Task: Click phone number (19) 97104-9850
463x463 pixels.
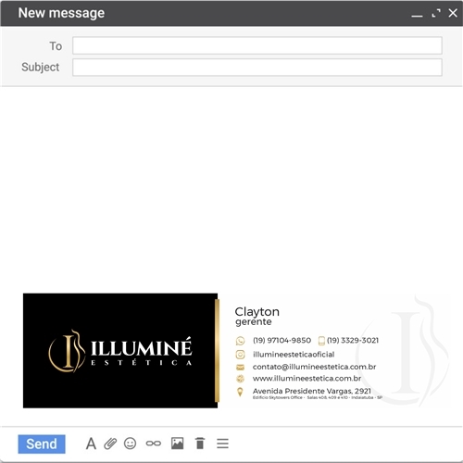Action: click(x=282, y=340)
